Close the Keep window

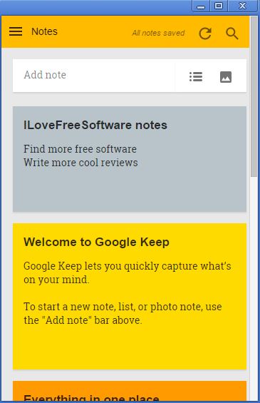coord(242,6)
